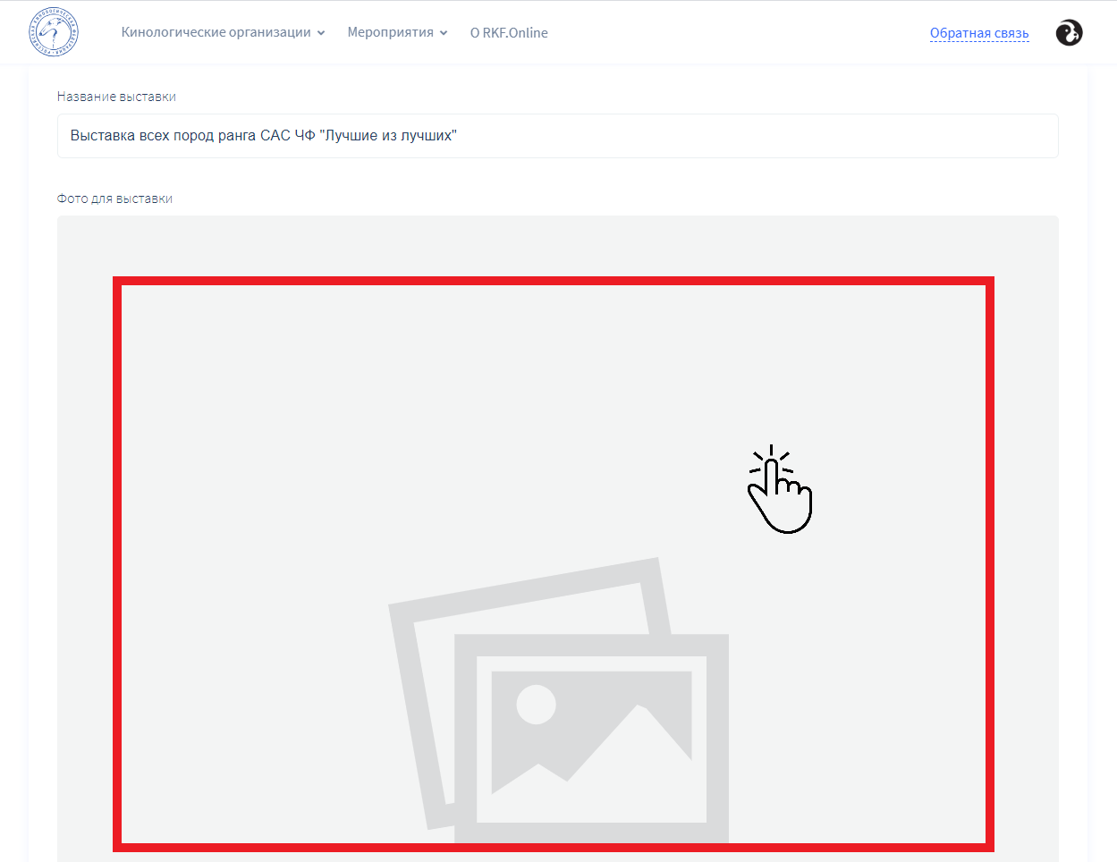Screen dimensions: 1117x862
Task: Open the Кинологические организации menu
Action: (216, 33)
